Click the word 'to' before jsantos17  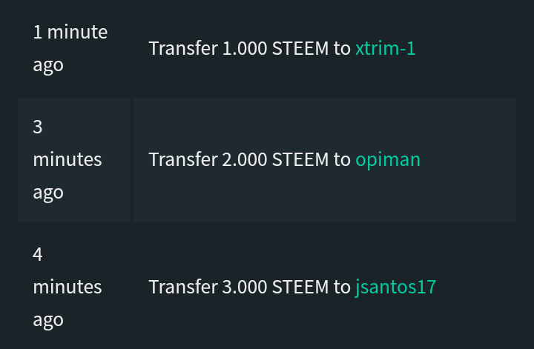[x=342, y=287]
